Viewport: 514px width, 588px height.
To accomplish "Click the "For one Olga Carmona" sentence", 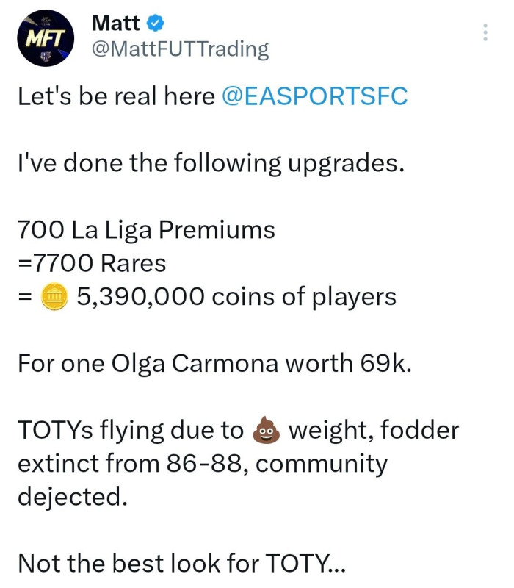I will pyautogui.click(x=214, y=363).
